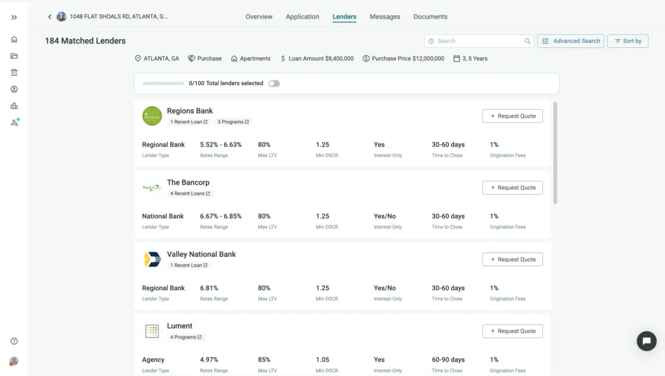Open the Home icon in sidebar

[14, 40]
